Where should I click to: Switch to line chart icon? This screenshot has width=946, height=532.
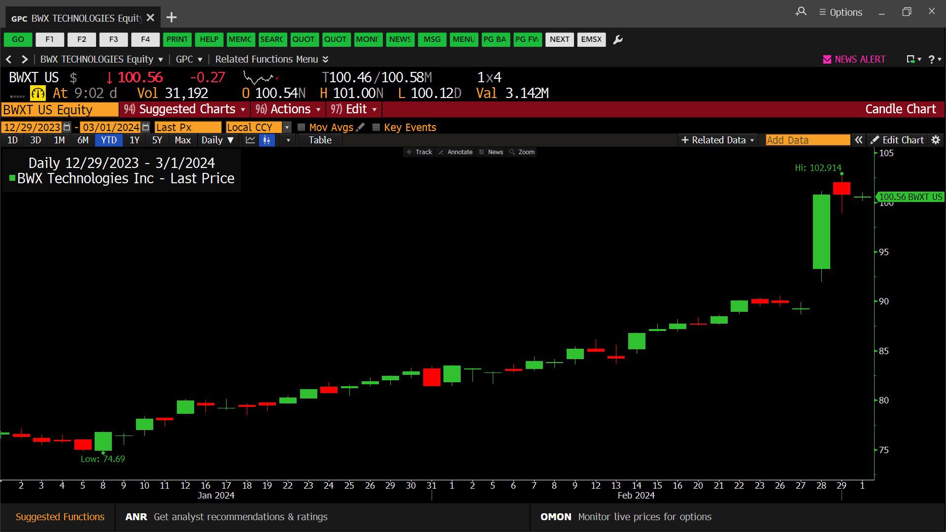point(250,140)
